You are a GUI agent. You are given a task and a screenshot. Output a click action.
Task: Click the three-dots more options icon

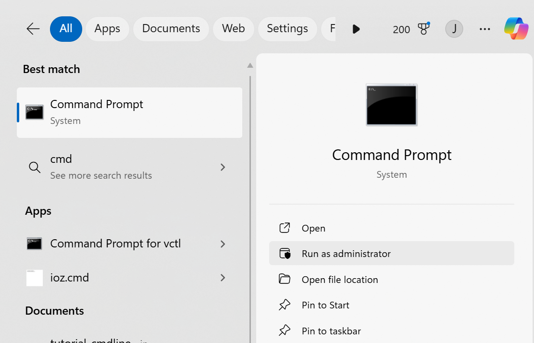pyautogui.click(x=484, y=29)
